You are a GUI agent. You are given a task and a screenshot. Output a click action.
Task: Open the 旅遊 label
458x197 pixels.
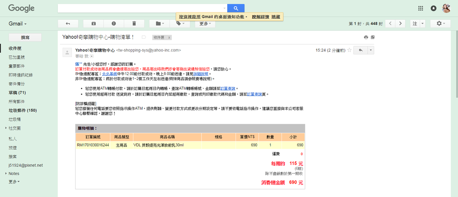13,148
